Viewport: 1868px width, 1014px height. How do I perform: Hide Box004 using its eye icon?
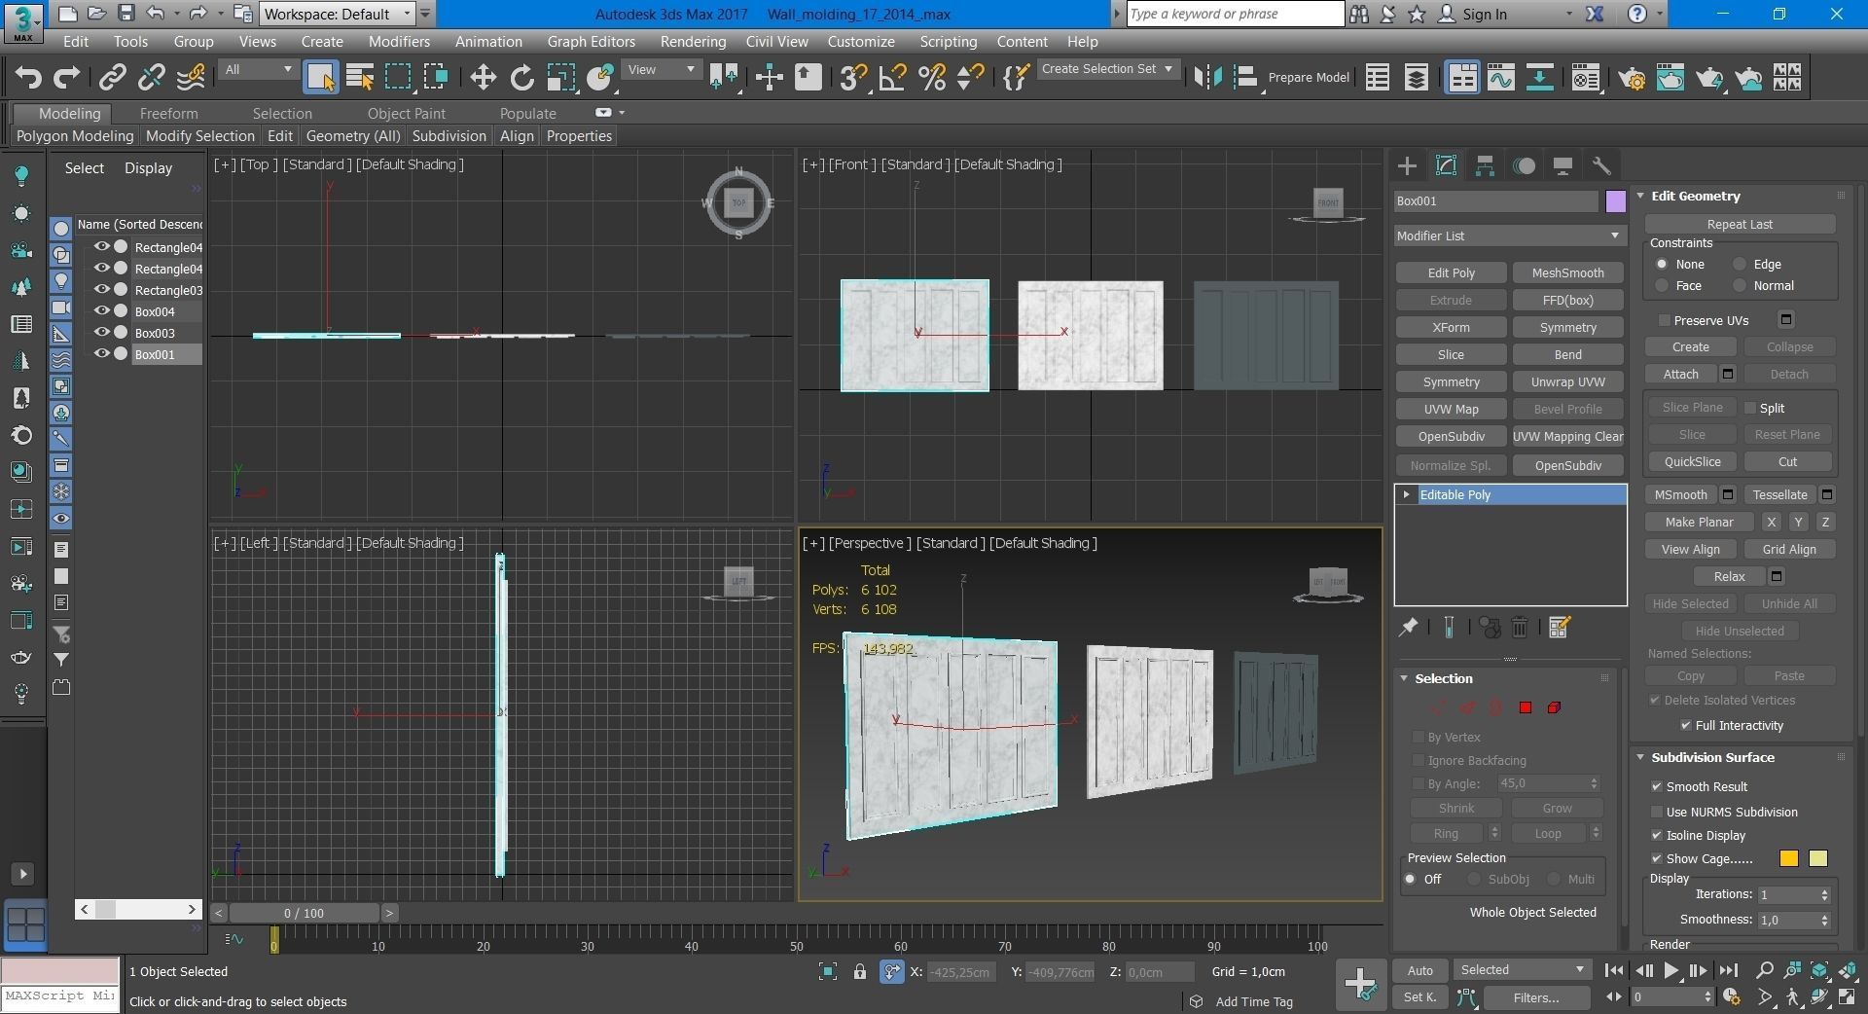(x=101, y=311)
